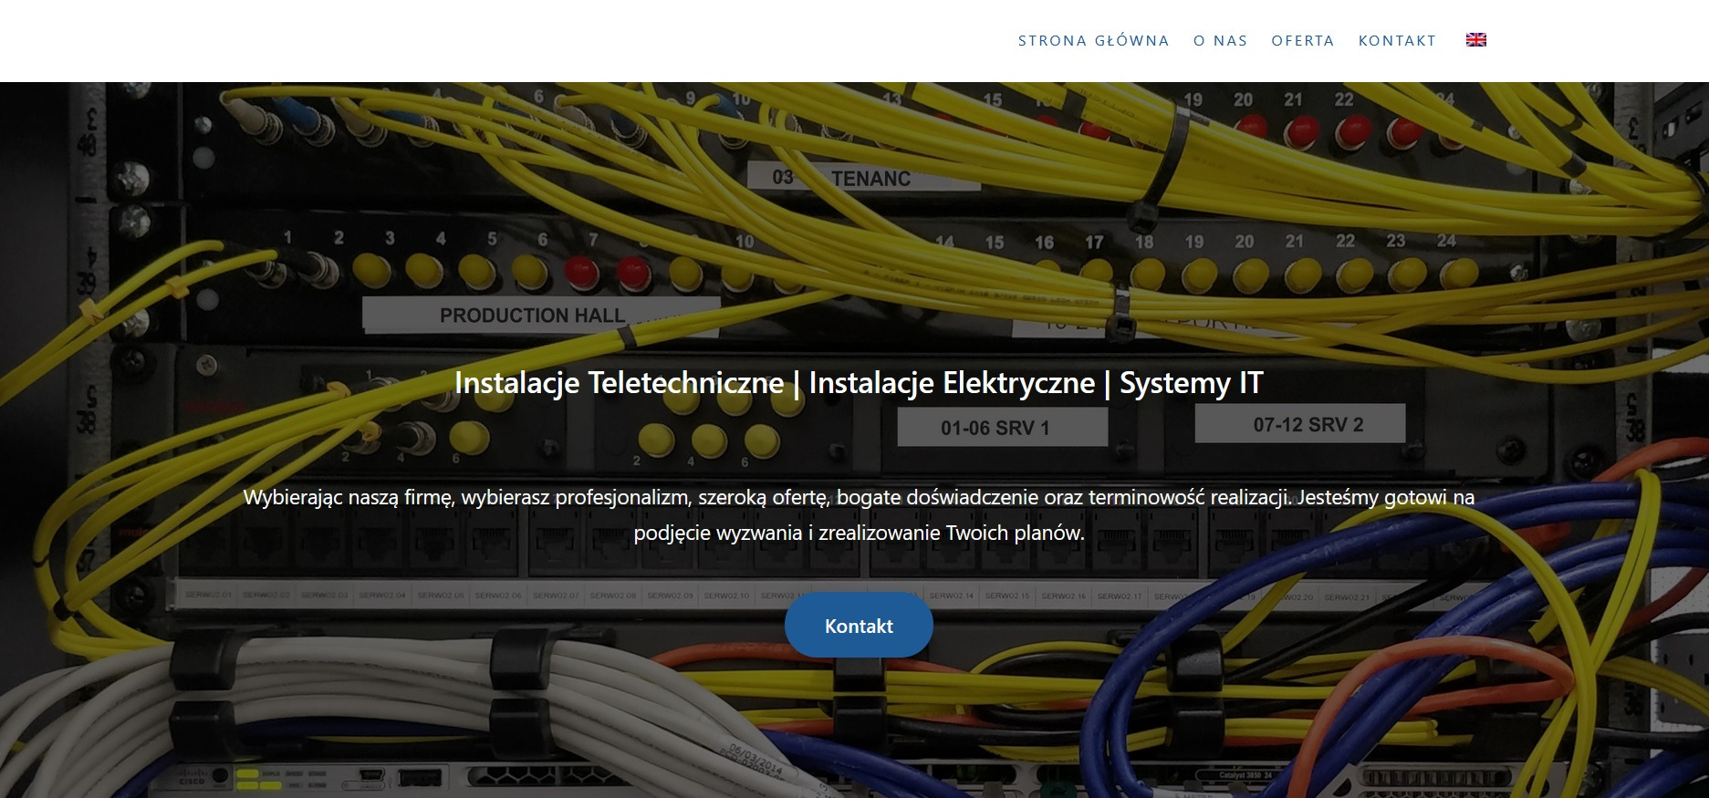Image resolution: width=1709 pixels, height=798 pixels.
Task: Click the TENANC label on the rack
Action: coord(870,179)
